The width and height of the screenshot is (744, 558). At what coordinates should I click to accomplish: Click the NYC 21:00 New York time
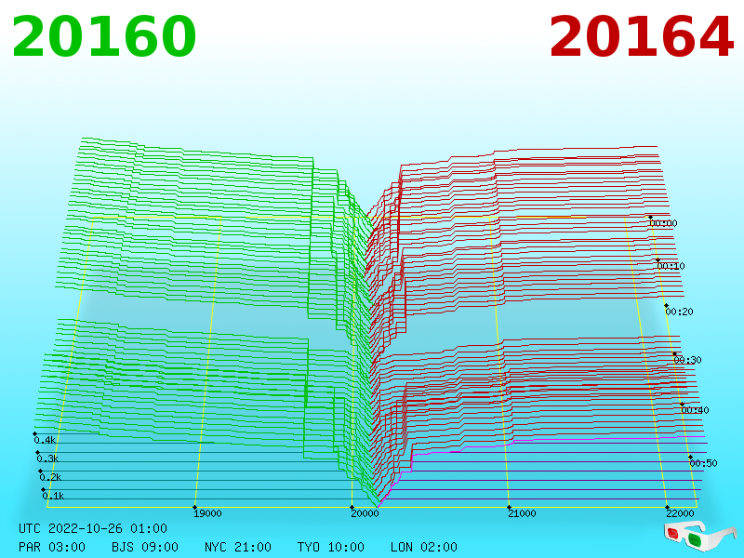238,547
